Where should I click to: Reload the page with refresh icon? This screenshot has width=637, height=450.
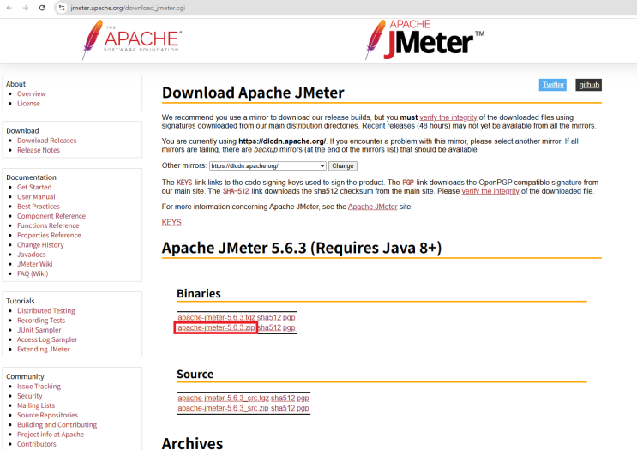point(42,8)
